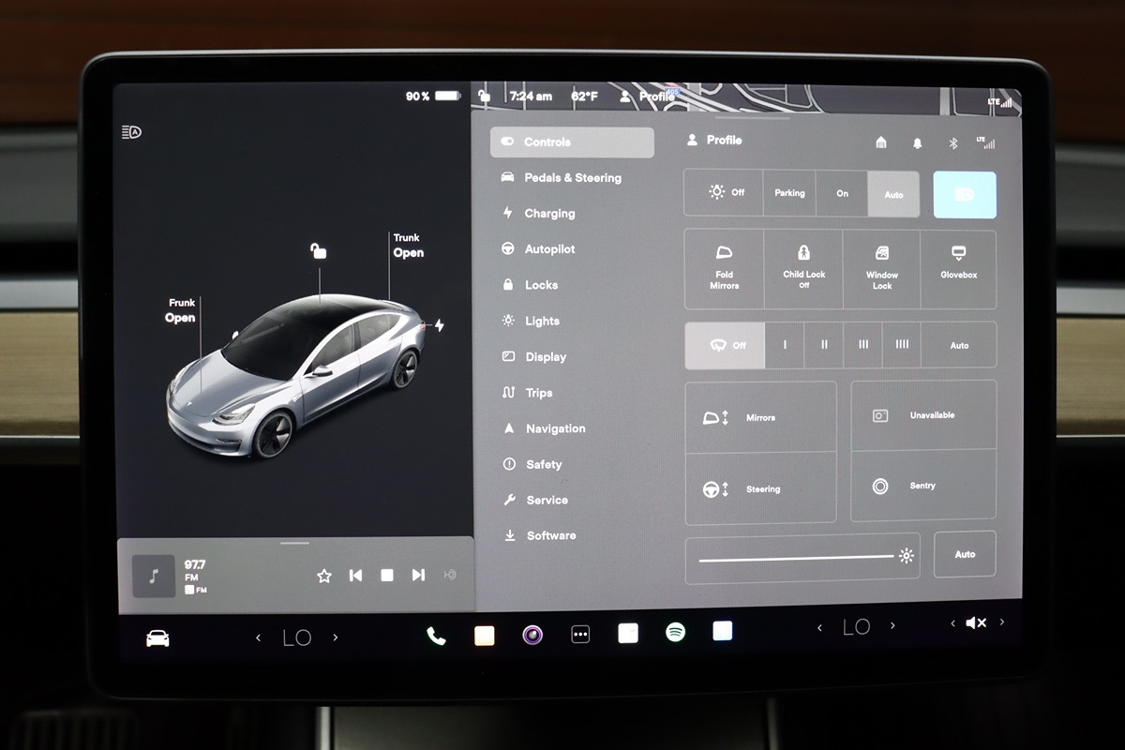Screen dimensions: 1125x750
Task: Tap the HomeLink garage icon
Action: click(881, 142)
